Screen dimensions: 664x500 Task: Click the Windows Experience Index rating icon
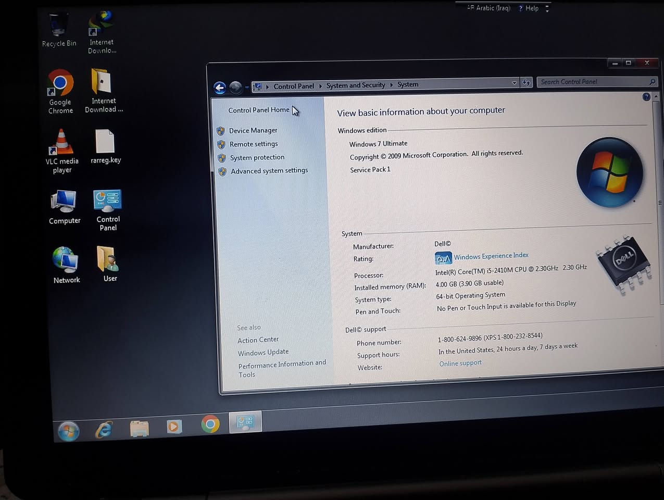click(x=443, y=258)
